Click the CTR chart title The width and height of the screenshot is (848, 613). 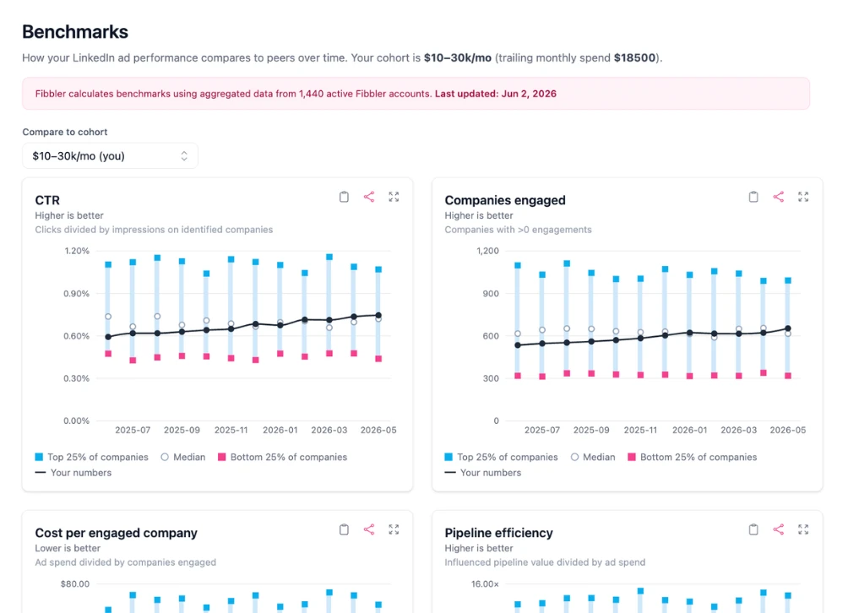(x=47, y=200)
